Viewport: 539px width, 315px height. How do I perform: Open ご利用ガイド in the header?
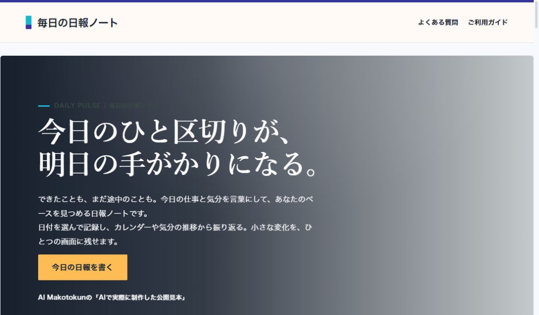pyautogui.click(x=487, y=22)
